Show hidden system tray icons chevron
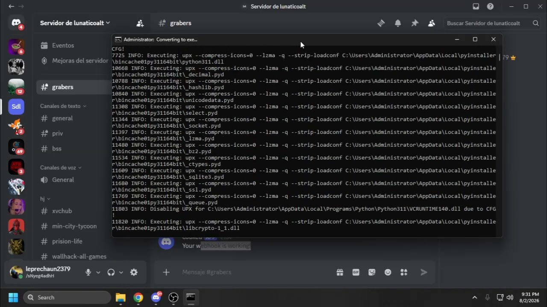The image size is (547, 307). click(x=474, y=297)
